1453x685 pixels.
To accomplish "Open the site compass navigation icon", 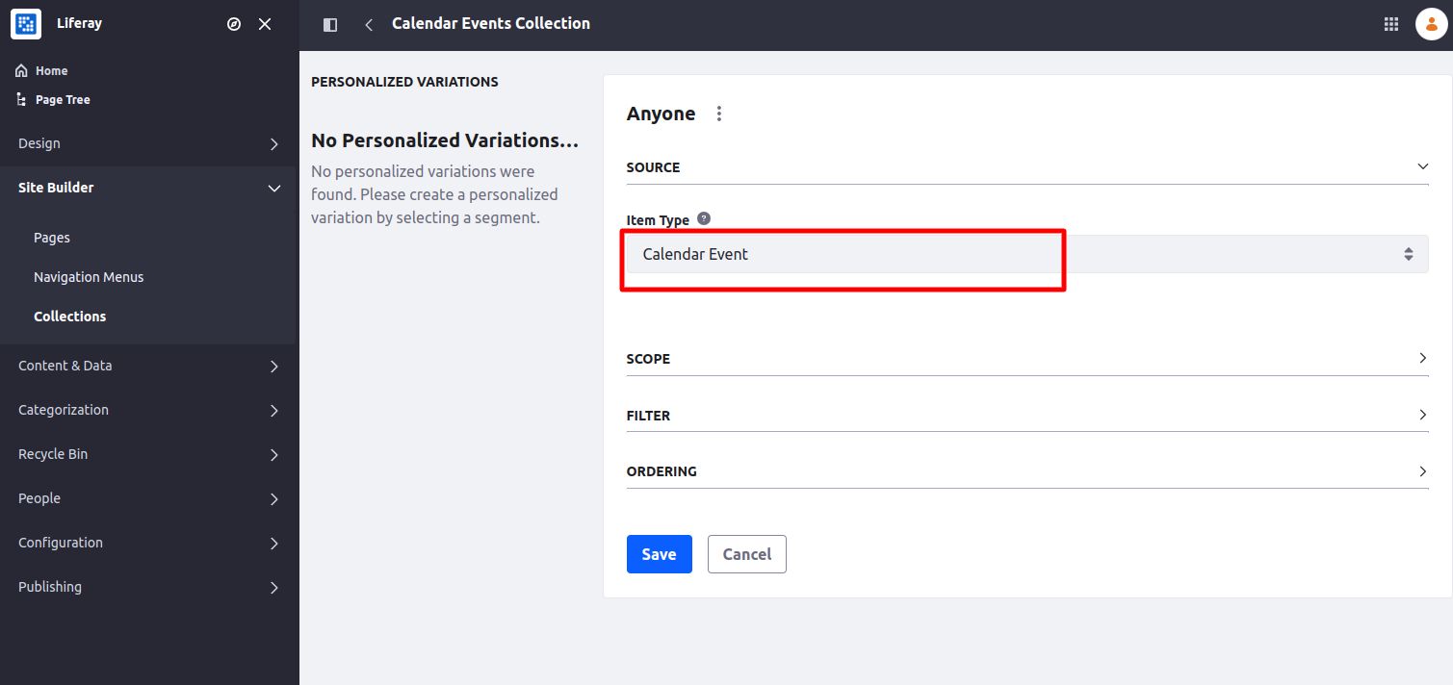I will coord(234,24).
